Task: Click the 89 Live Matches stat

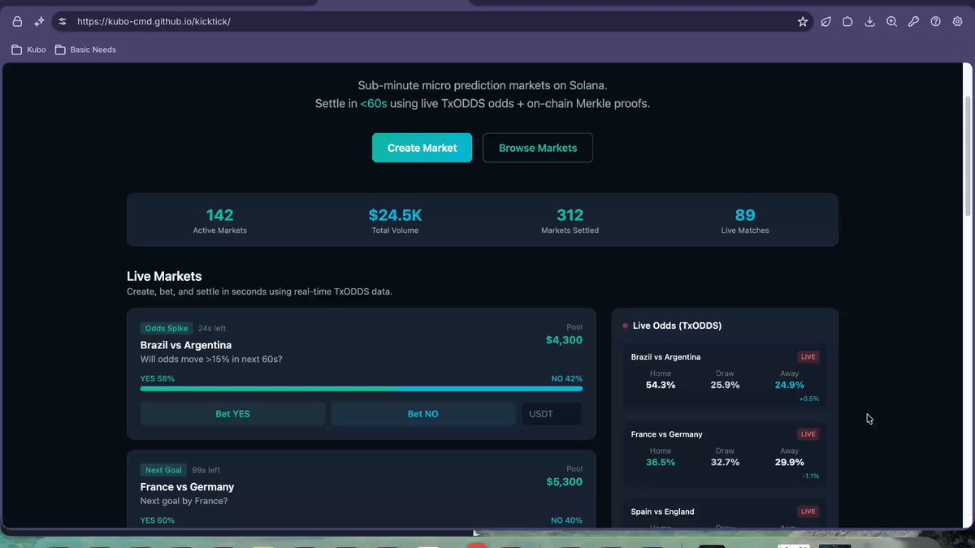Action: [745, 220]
